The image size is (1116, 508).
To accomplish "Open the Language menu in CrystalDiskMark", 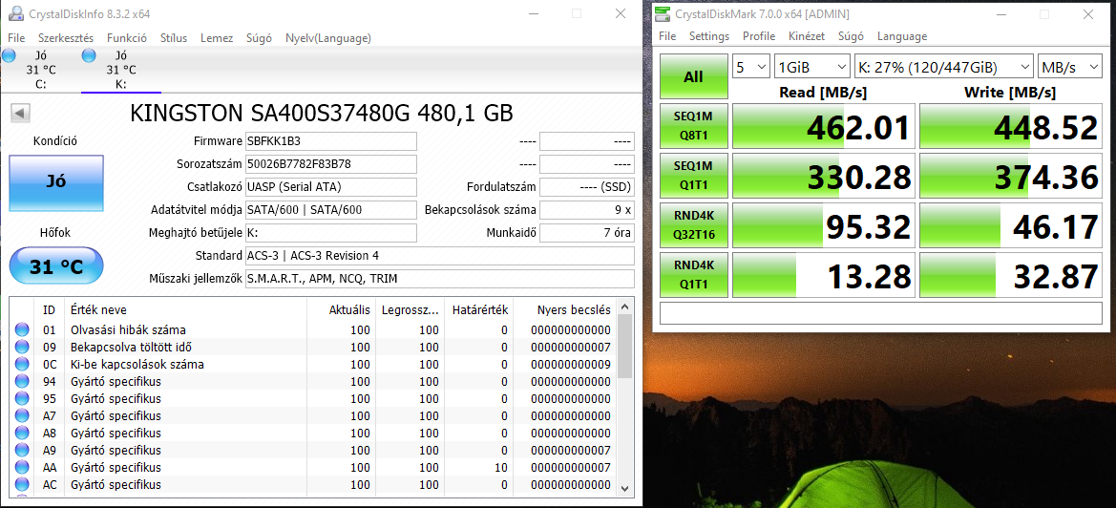I will pyautogui.click(x=902, y=36).
